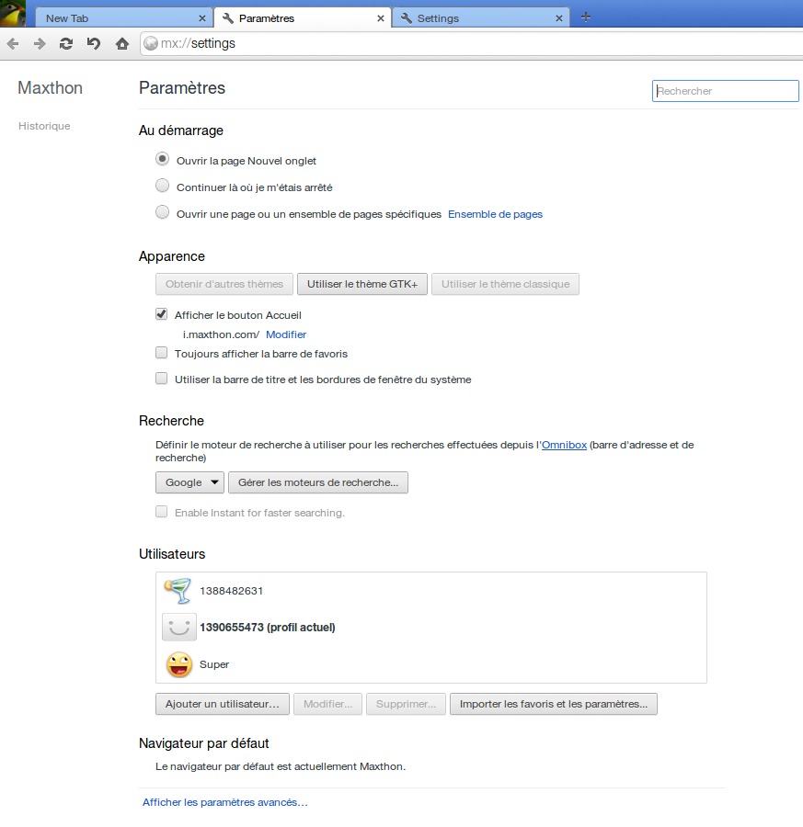Click the Apparence section heading
Viewport: 803px width, 827px height.
(172, 256)
